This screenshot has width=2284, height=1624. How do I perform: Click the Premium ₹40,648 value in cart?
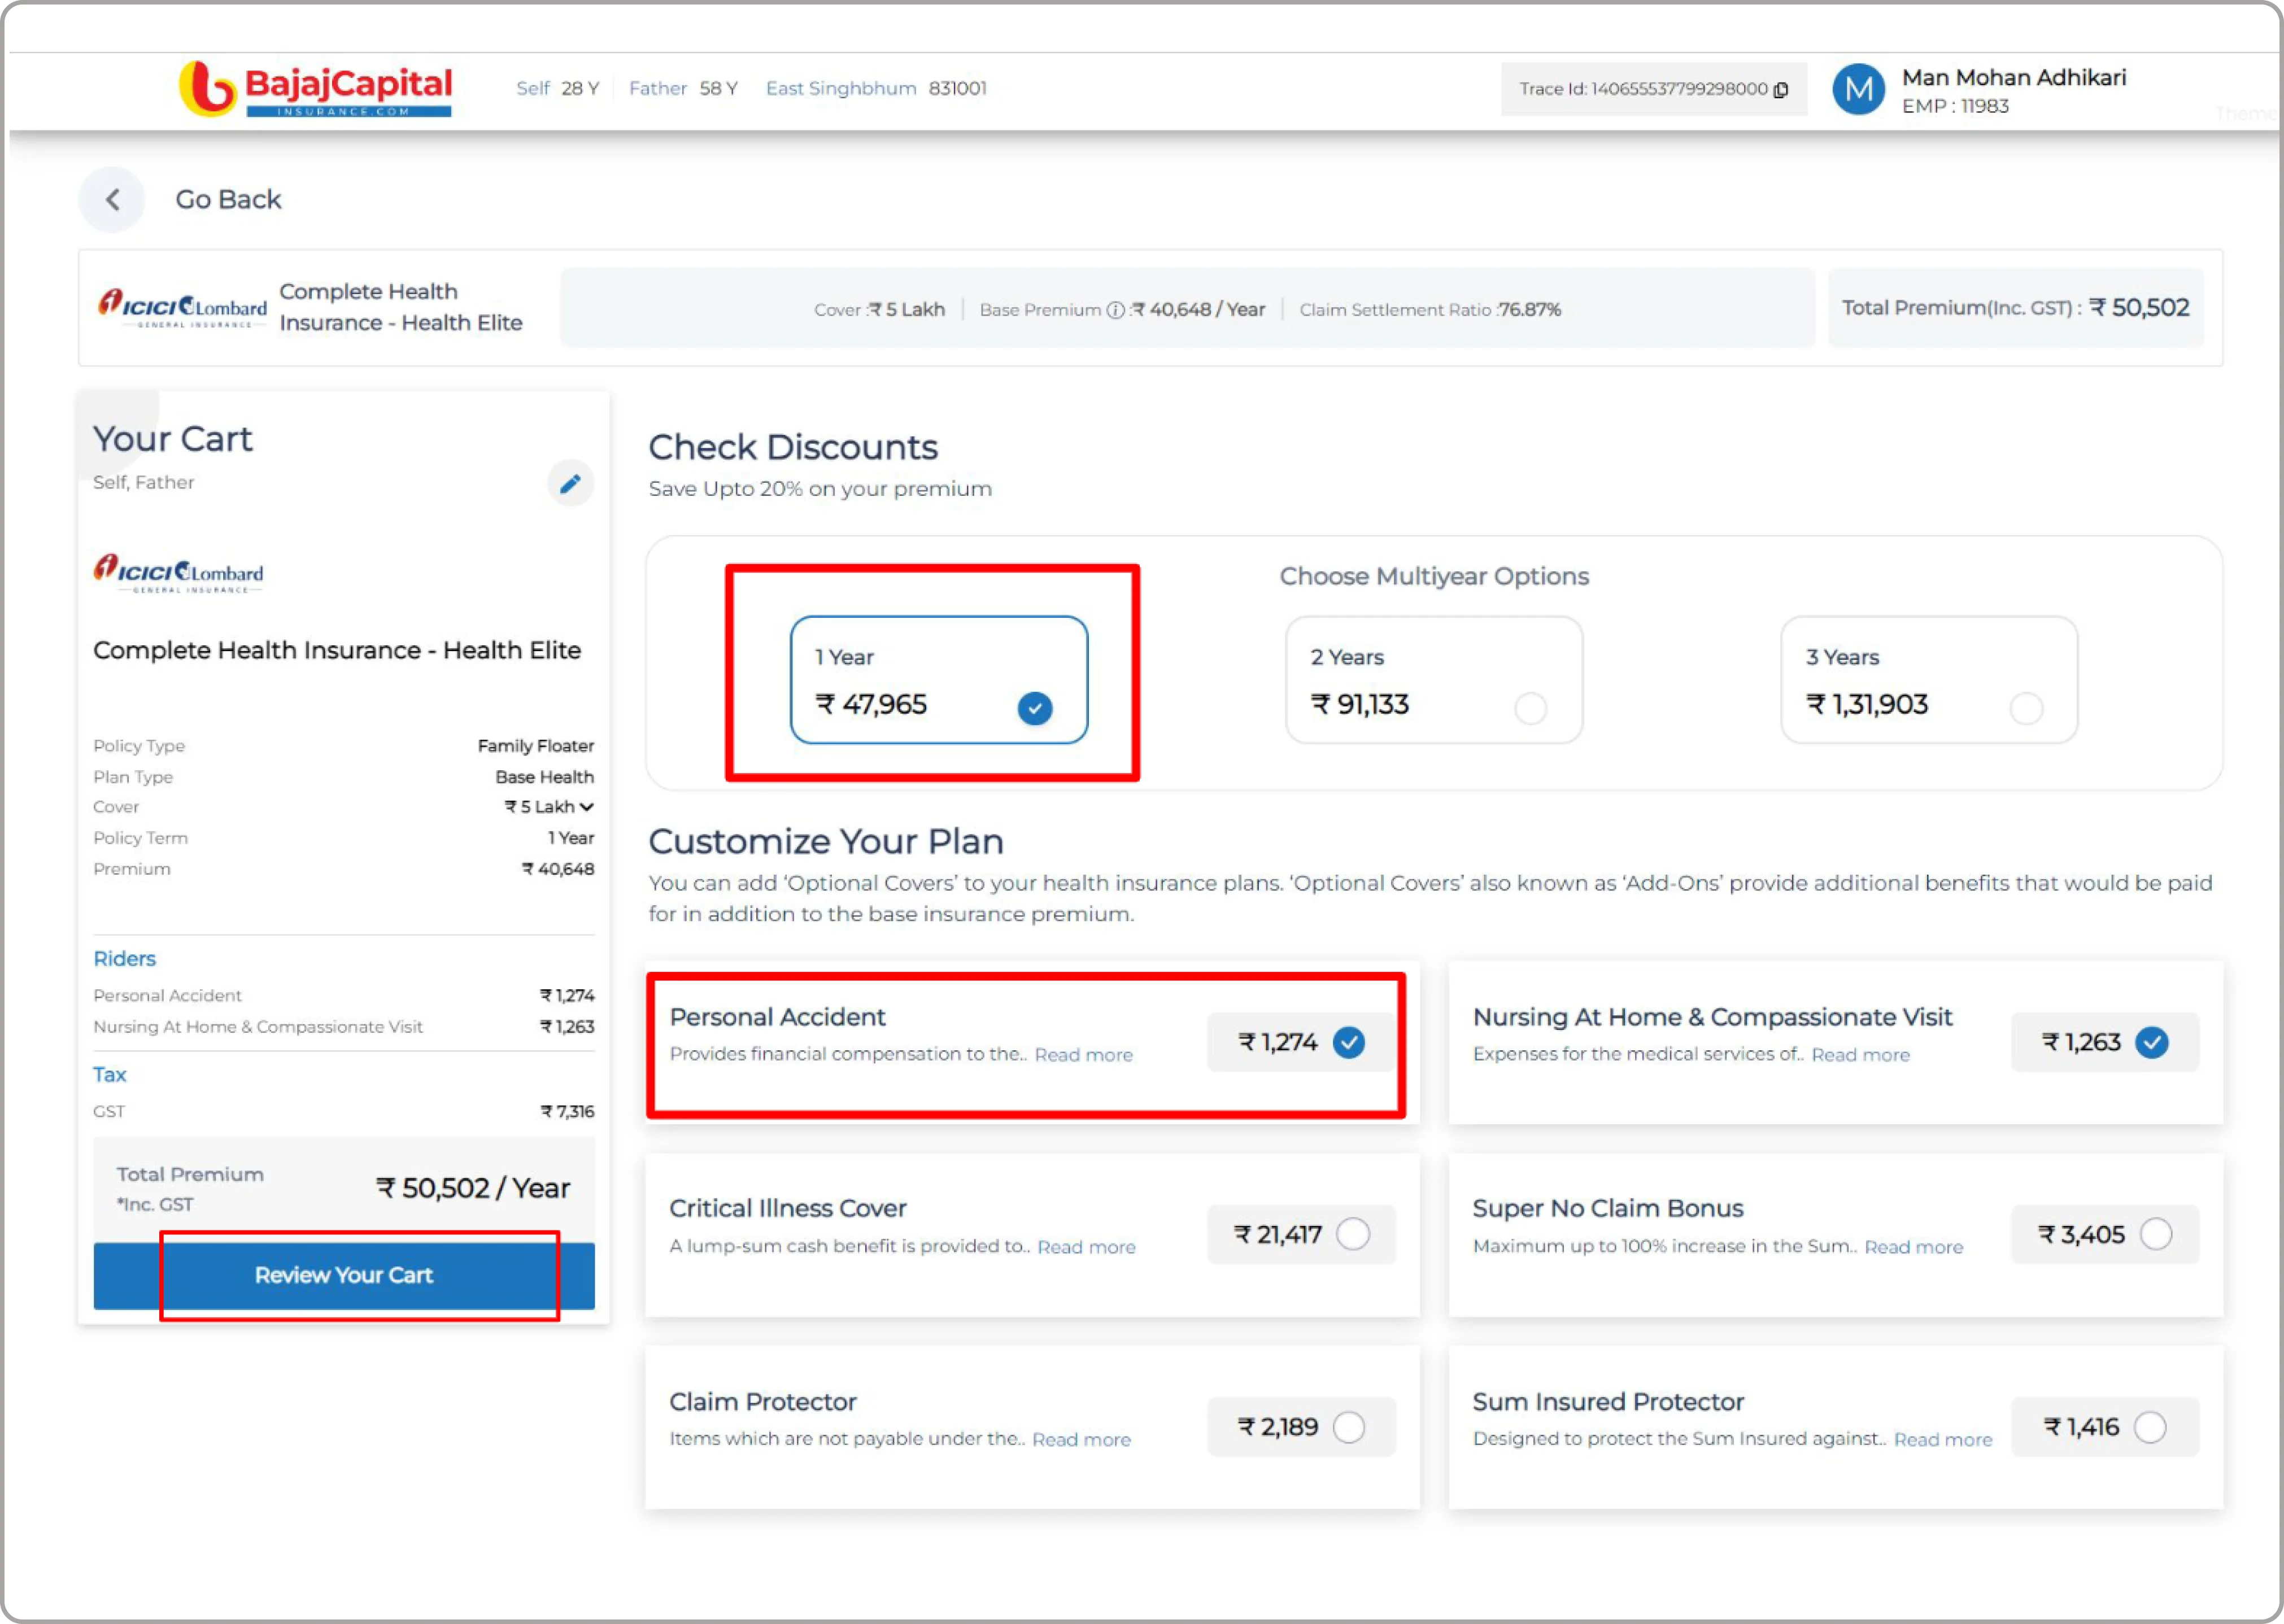(557, 870)
